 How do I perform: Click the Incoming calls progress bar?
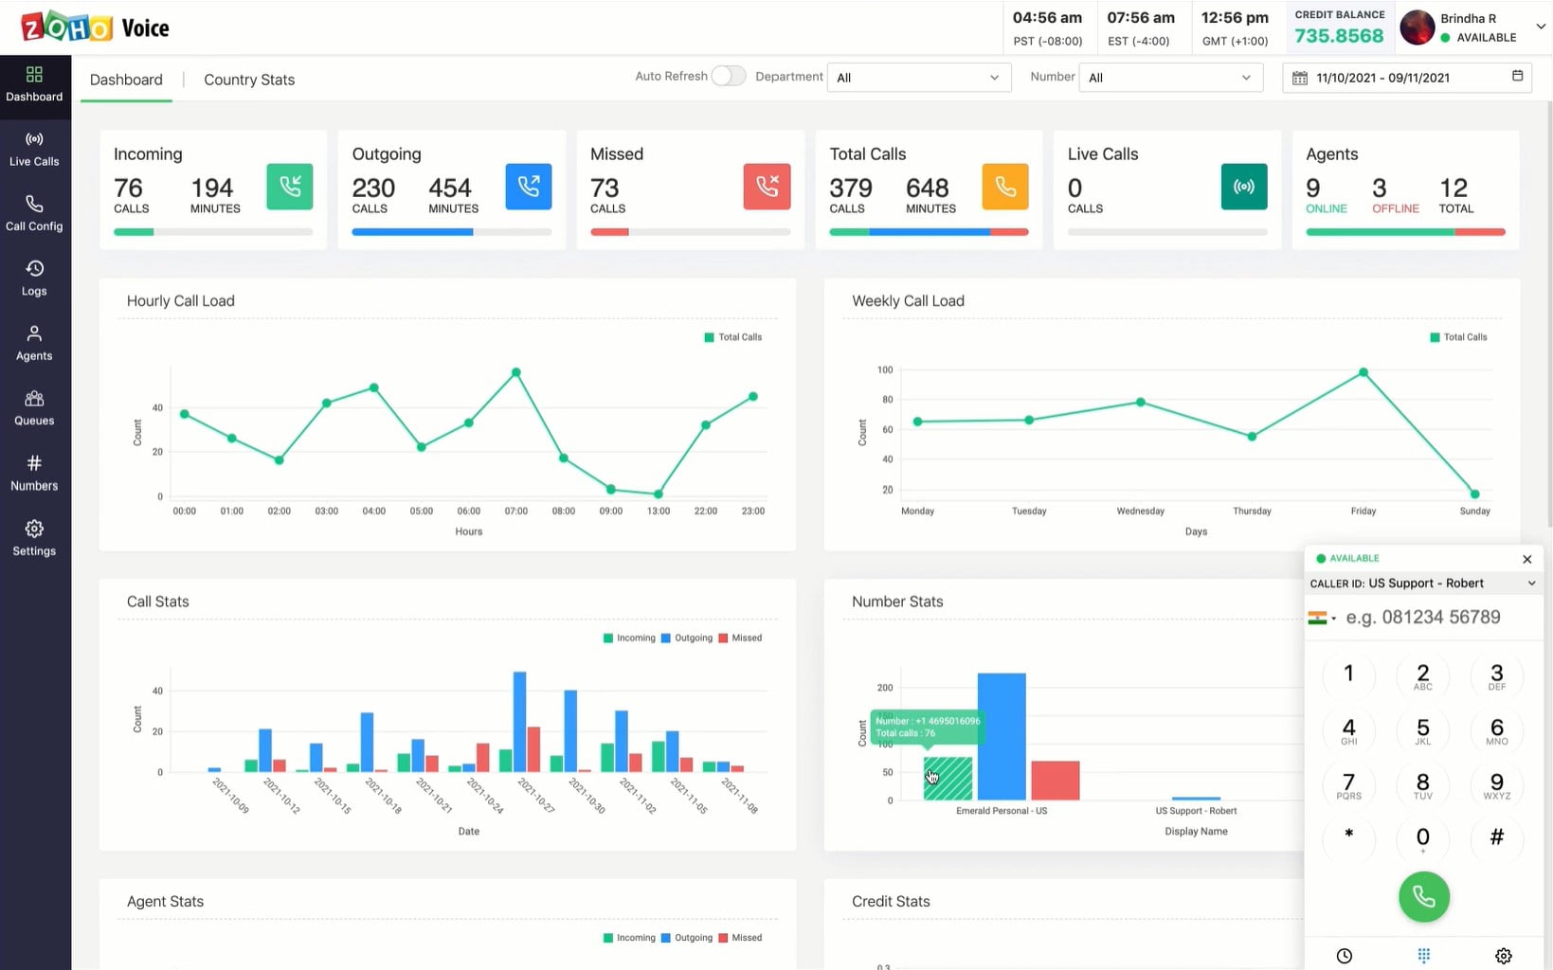point(213,232)
